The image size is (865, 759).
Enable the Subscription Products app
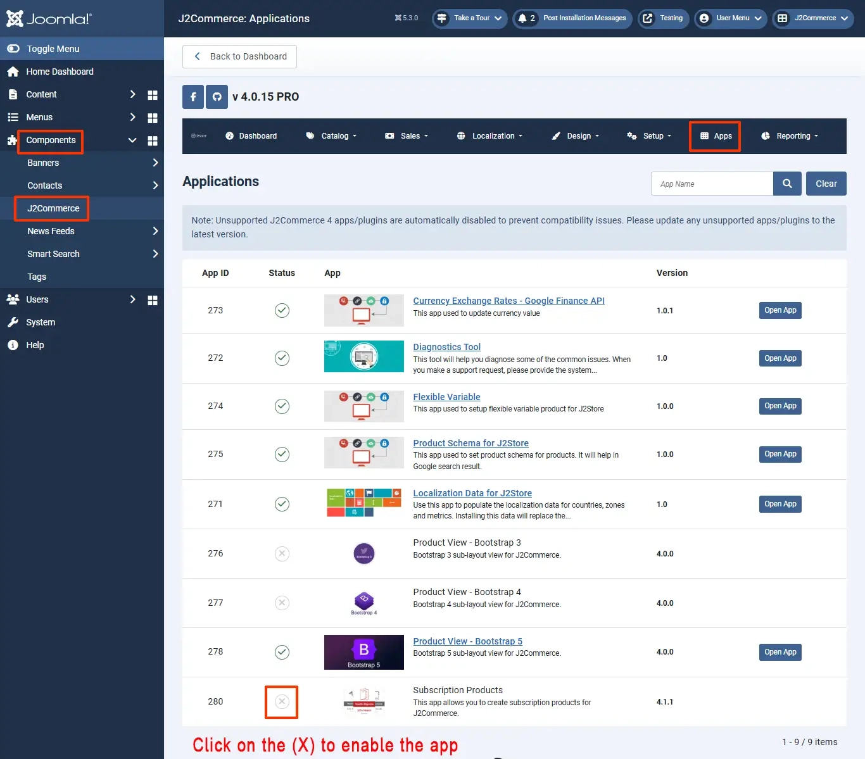pos(282,701)
